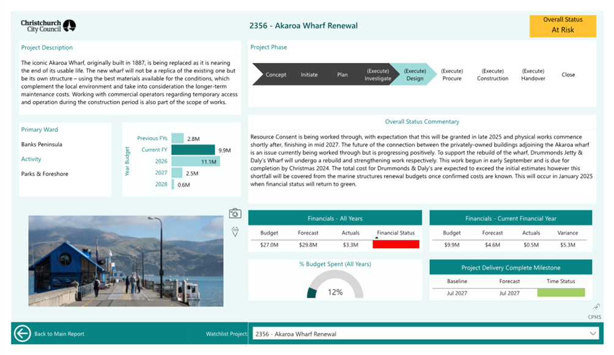
Task: Click the 'Primary Ward' label
Action: coord(40,130)
